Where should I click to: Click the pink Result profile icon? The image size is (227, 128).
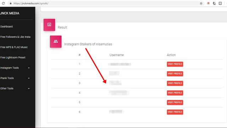[49, 25]
